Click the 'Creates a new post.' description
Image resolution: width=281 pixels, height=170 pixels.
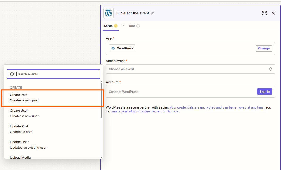[25, 100]
